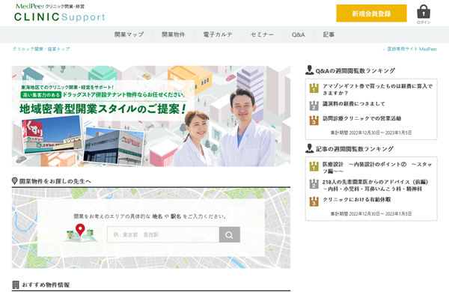Open the 記事 menu item
Screen dimensions: 449x292
(x=329, y=34)
